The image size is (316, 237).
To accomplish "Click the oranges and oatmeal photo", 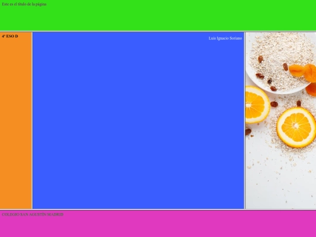I will (x=281, y=121).
